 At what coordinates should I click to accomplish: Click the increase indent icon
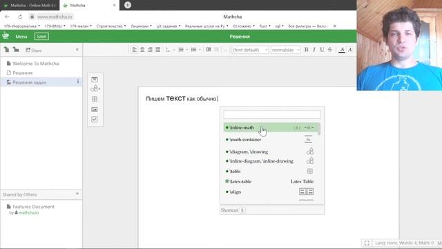coord(209,50)
